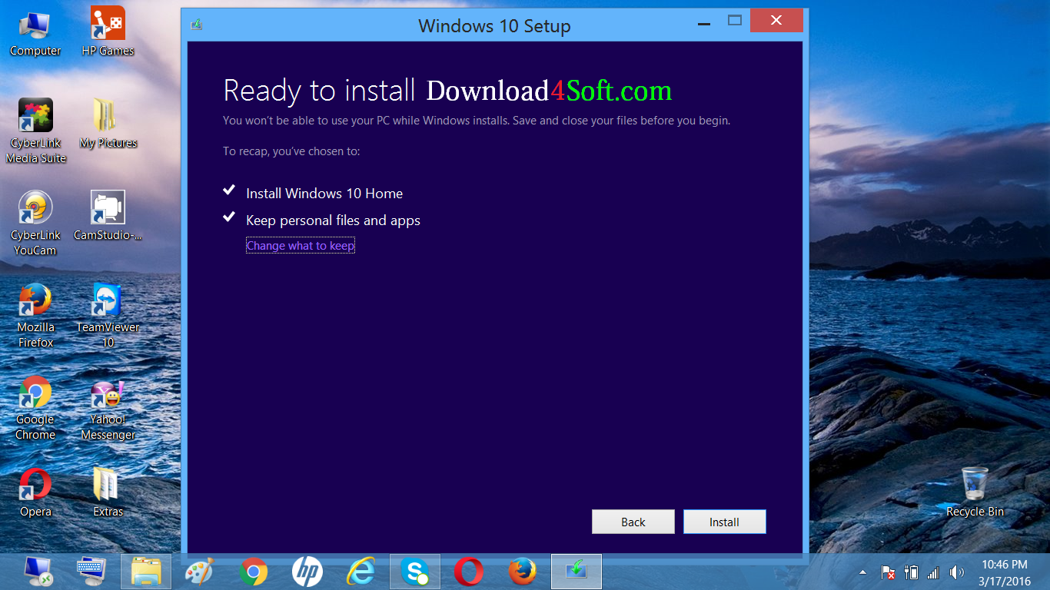Click Install Windows 10 Home text
Image resolution: width=1050 pixels, height=590 pixels.
[324, 194]
